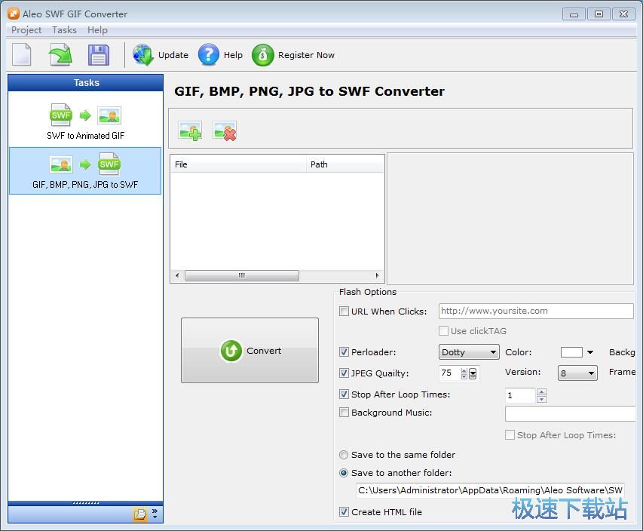This screenshot has height=531, width=643.
Task: Click the Open Project green arrow icon
Action: tap(60, 55)
